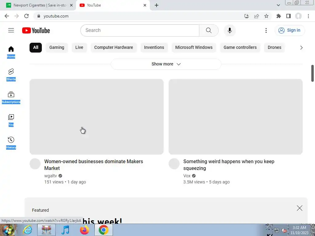Image resolution: width=315 pixels, height=236 pixels.
Task: Open Chrome three-dot menu
Action: (308, 16)
